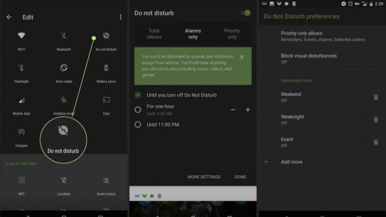Viewport: 386px width, 217px height.
Task: Decrease duration with the minus button
Action: pos(233,110)
